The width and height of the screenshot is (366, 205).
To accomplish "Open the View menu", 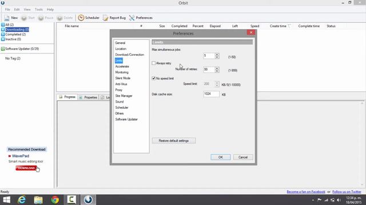I will [x=27, y=10].
